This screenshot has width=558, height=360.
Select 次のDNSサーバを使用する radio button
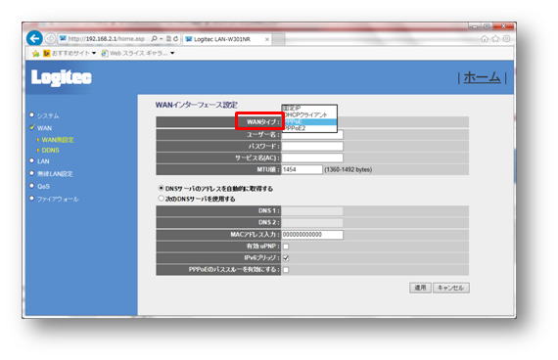pos(162,199)
